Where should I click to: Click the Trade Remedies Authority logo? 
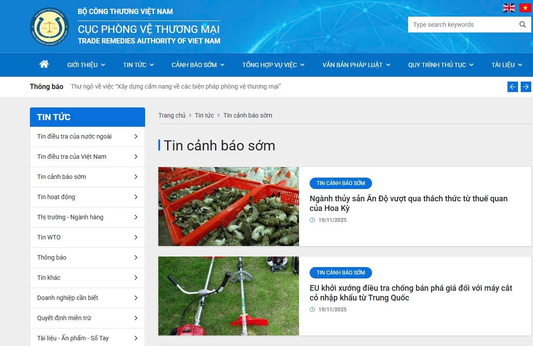[49, 27]
